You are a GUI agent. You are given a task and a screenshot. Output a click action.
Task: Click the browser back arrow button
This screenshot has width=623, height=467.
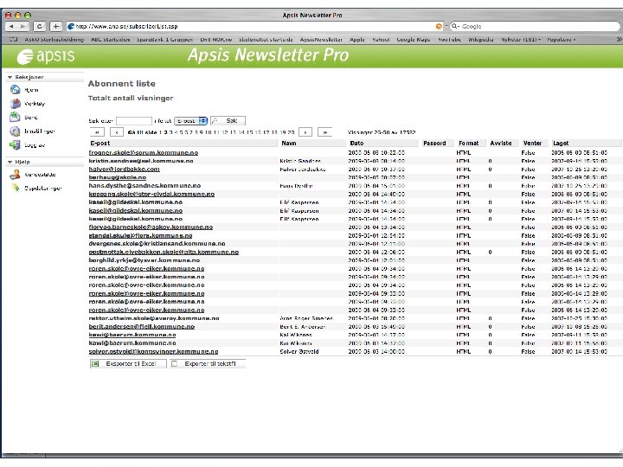11,26
